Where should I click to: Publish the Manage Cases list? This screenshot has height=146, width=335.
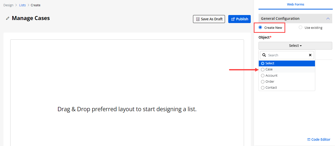239,19
